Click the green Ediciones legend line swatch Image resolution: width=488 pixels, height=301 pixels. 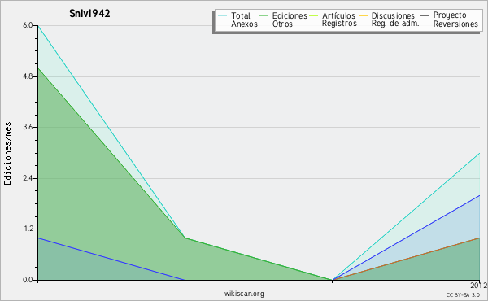click(264, 16)
